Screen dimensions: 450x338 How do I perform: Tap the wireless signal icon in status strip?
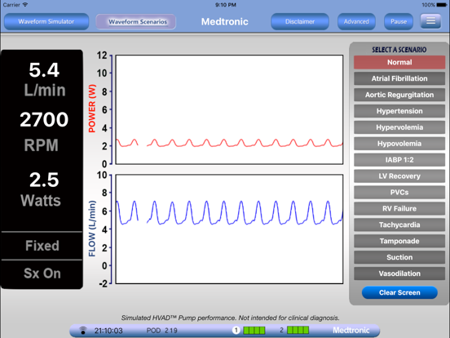[x=83, y=330]
